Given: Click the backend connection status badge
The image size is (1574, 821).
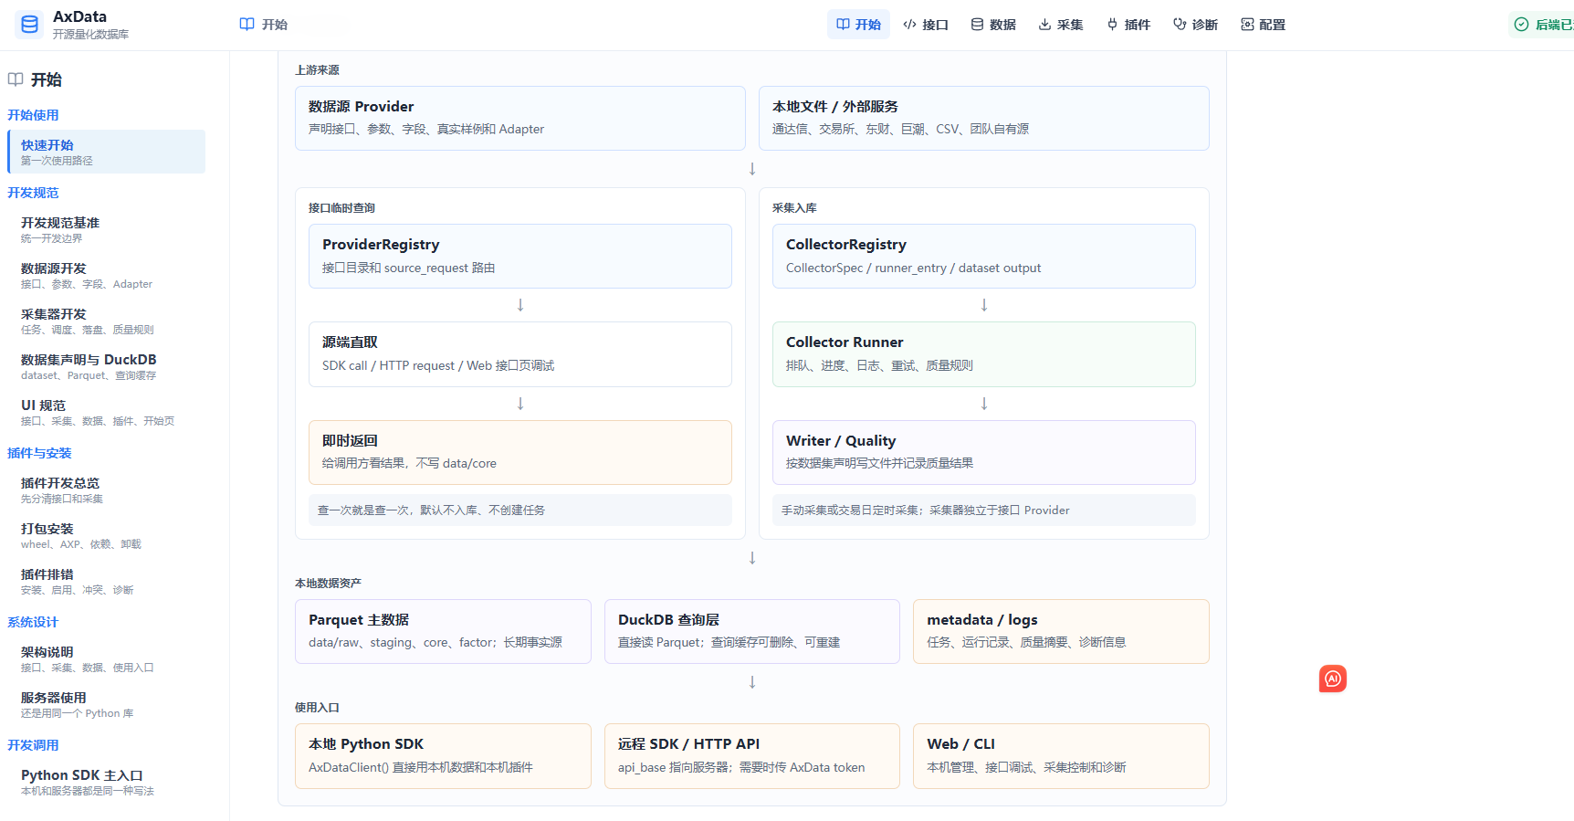Looking at the screenshot, I should (1543, 25).
